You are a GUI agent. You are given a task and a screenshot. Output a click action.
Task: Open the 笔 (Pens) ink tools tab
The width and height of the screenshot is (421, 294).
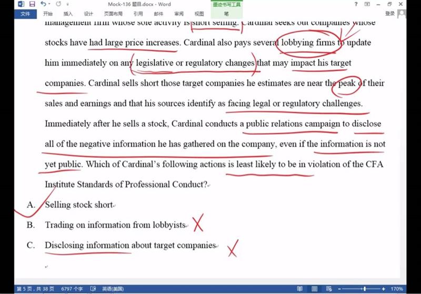click(226, 14)
